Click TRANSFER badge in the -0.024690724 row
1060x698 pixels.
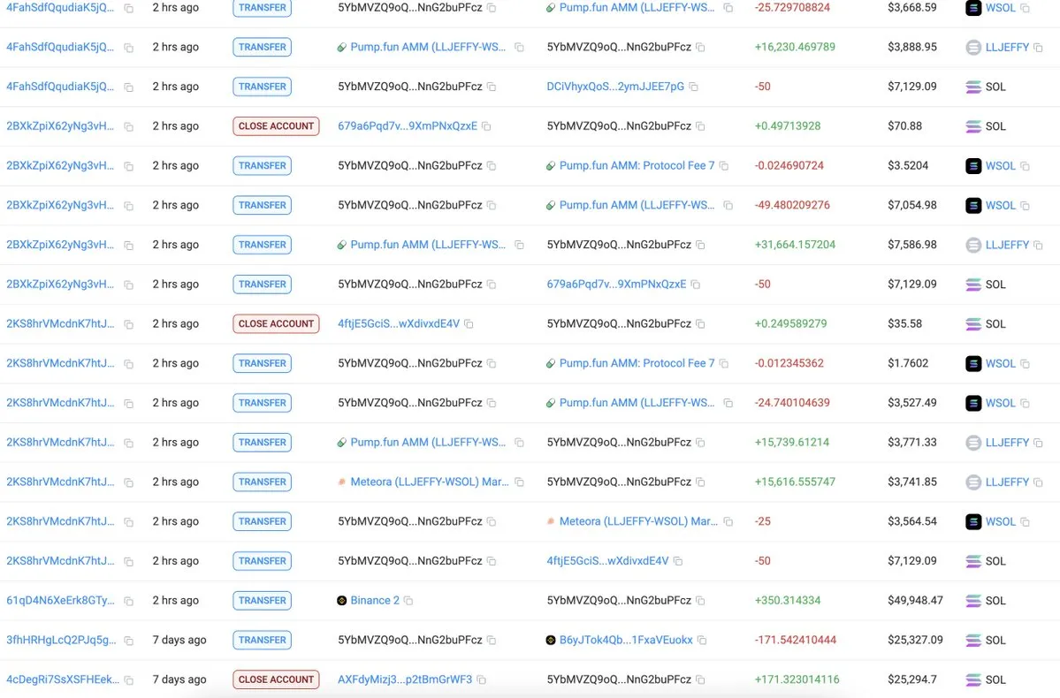(x=263, y=165)
